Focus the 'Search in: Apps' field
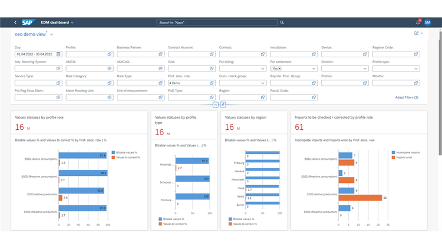Image resolution: width=442 pixels, height=249 pixels. [x=217, y=22]
